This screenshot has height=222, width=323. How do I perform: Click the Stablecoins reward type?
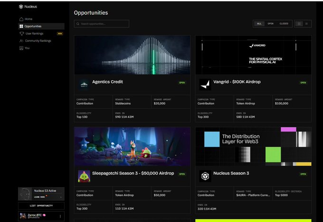coord(123,104)
